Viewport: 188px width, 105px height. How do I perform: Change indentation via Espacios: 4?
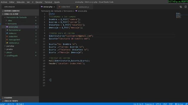coord(150,104)
